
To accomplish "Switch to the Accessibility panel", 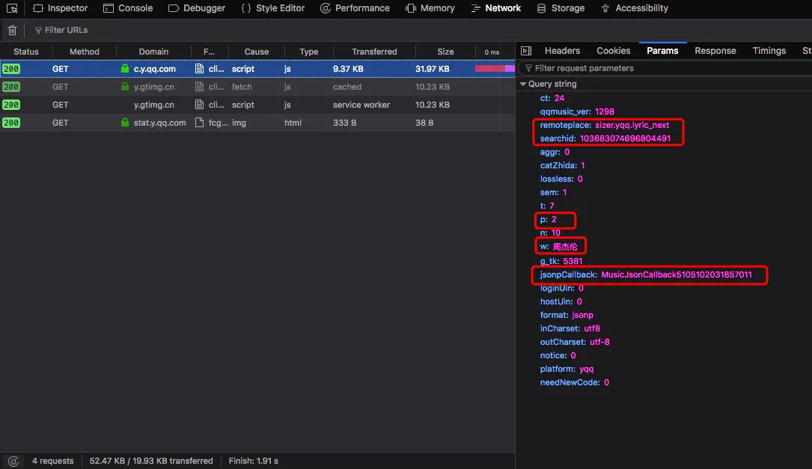I will coord(635,8).
